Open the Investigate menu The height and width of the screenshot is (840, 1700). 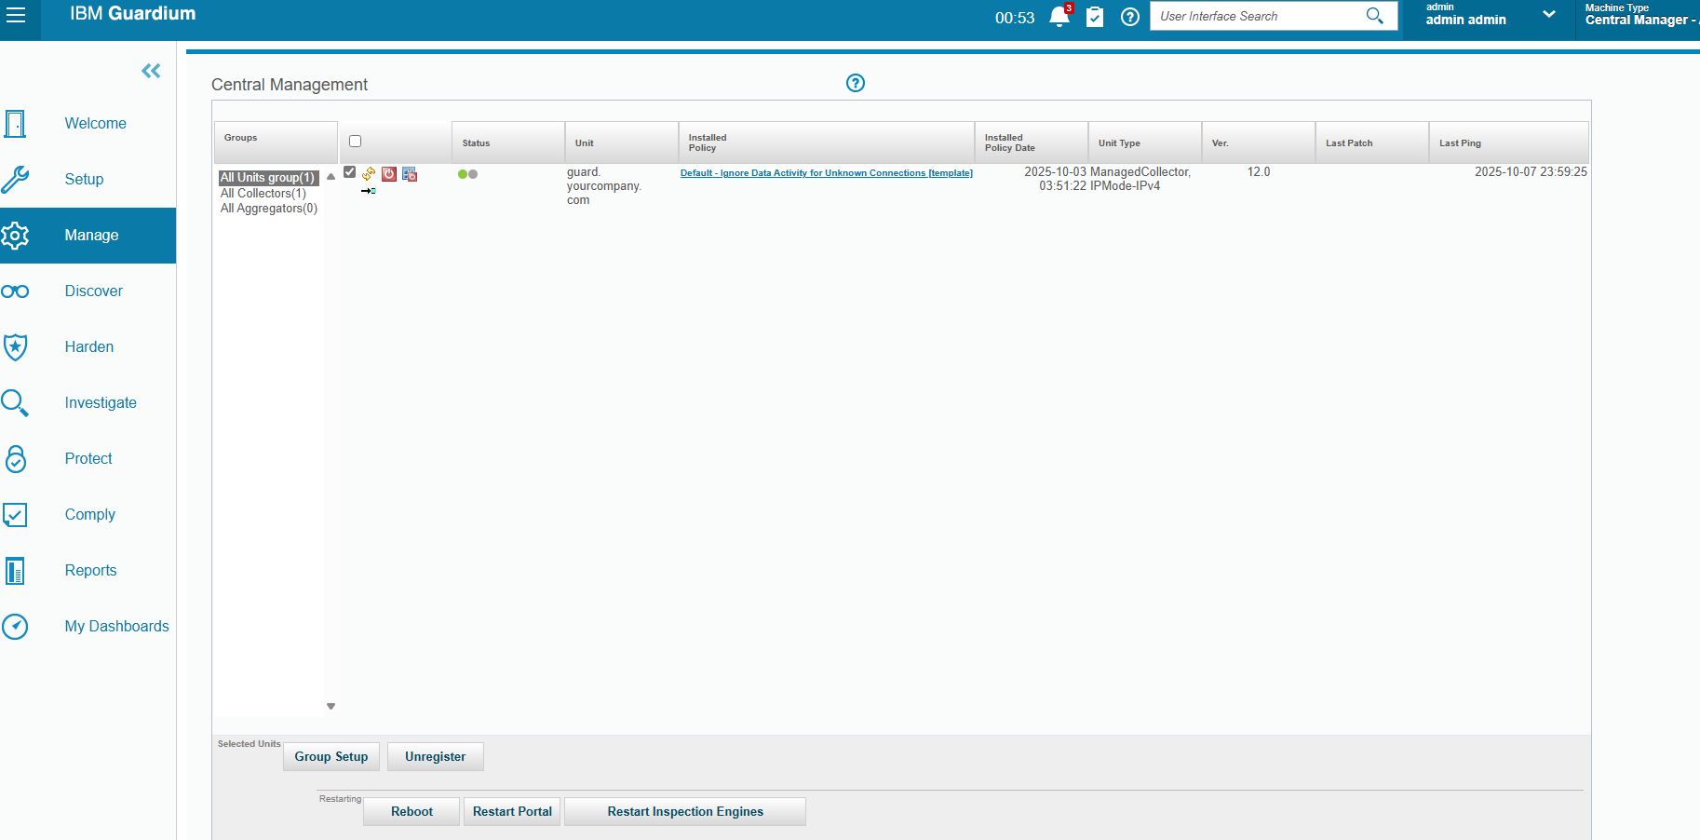click(x=101, y=402)
